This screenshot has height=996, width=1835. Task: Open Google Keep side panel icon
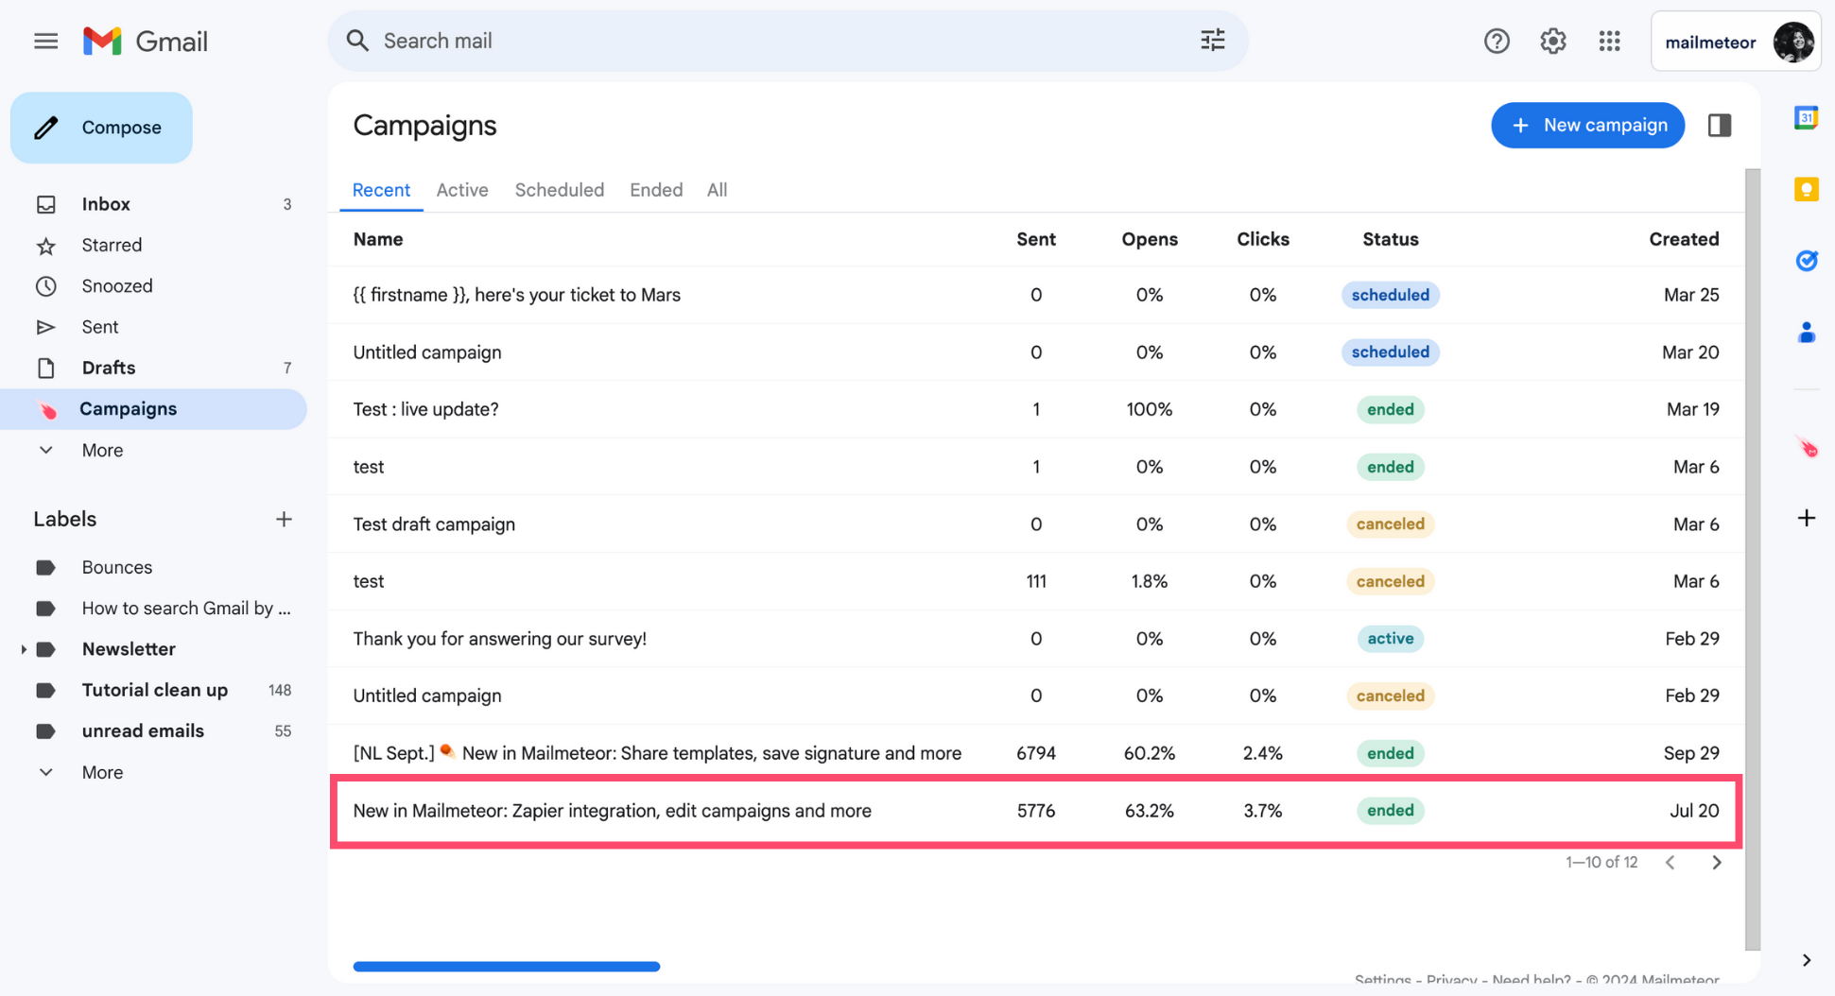pos(1806,189)
